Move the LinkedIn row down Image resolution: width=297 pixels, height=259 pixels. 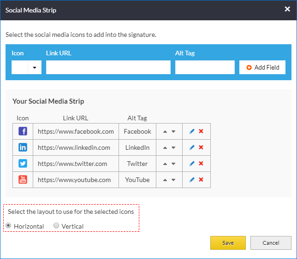[173, 147]
